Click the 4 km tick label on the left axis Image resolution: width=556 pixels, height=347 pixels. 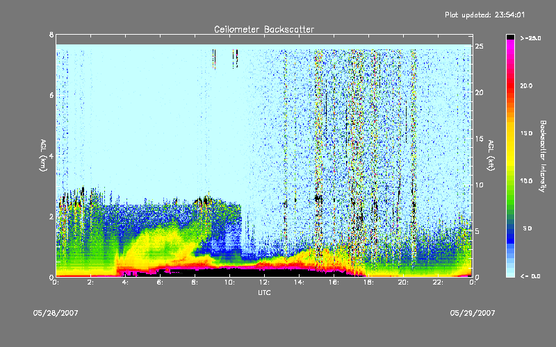(51, 155)
